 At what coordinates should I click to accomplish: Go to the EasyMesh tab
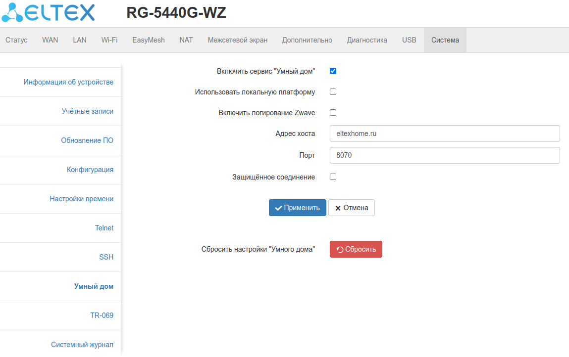click(148, 40)
